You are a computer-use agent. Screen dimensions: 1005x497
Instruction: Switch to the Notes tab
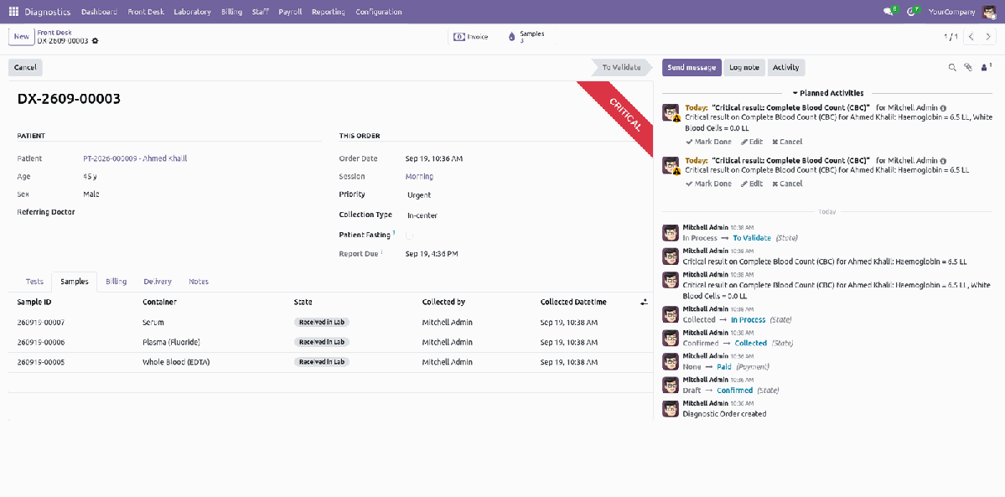(x=199, y=282)
